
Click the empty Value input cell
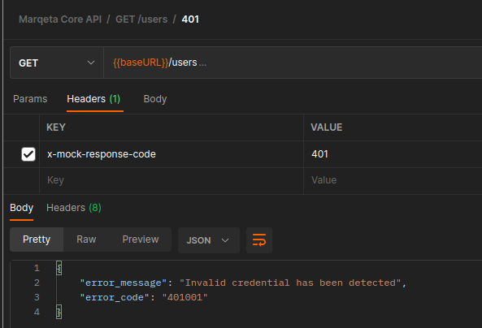[x=393, y=180]
